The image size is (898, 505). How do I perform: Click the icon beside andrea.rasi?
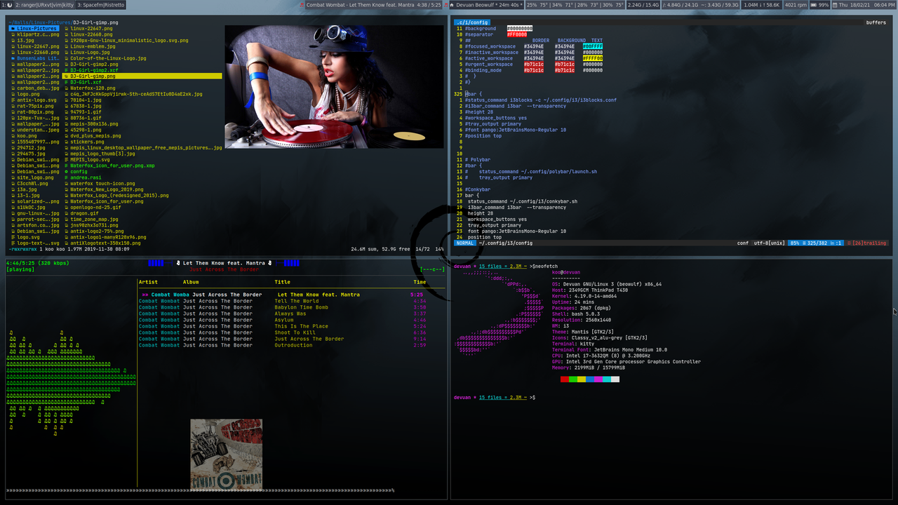(66, 177)
